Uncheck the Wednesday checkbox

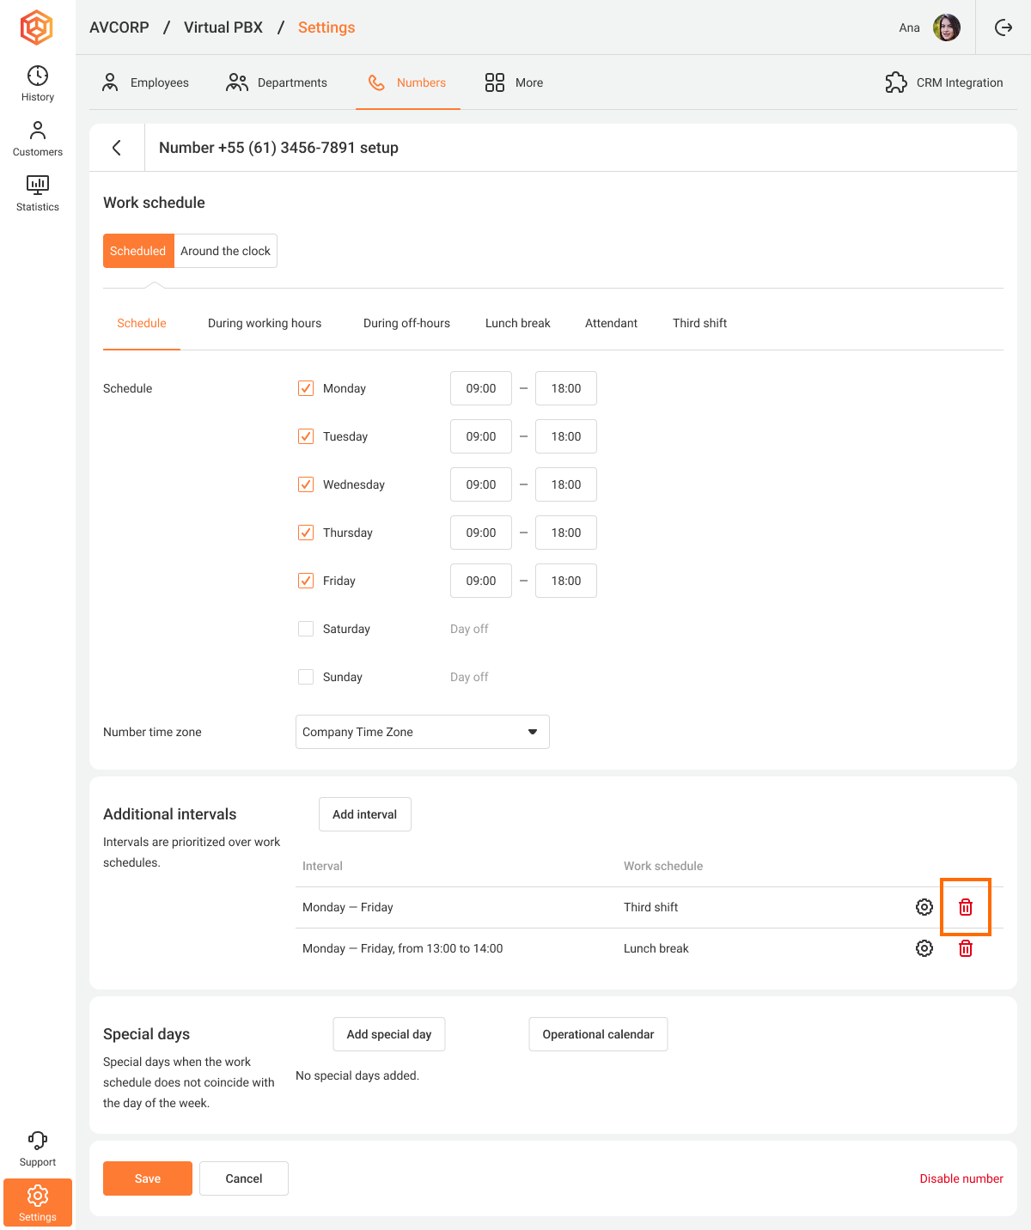tap(306, 484)
